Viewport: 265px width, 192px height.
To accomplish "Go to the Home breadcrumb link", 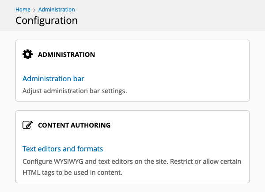I will point(23,9).
